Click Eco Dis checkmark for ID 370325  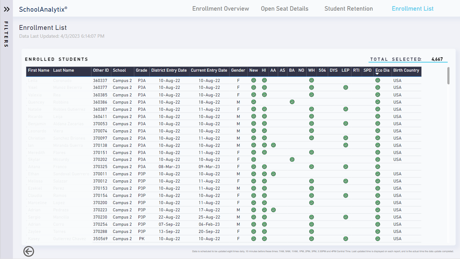click(377, 167)
